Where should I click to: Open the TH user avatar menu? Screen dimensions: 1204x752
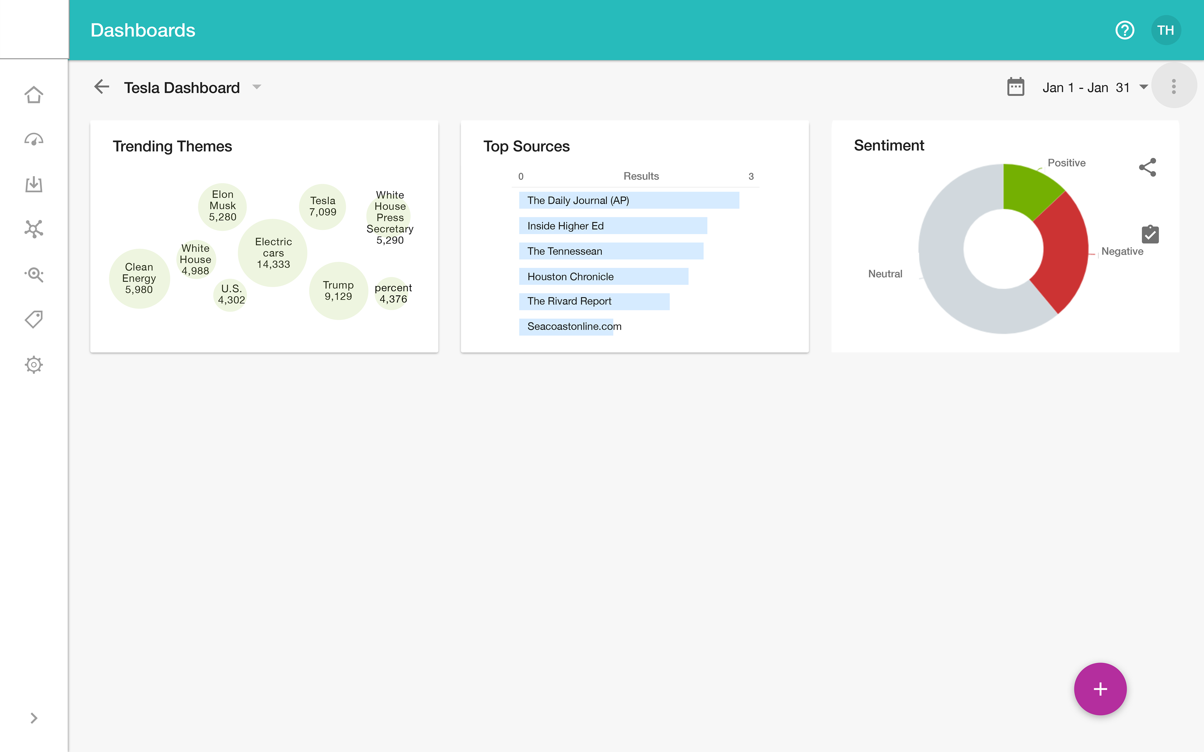pos(1166,30)
